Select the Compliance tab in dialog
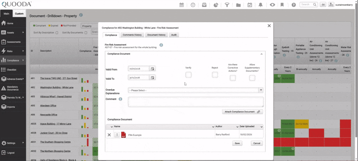358x161 pixels. tap(111, 35)
